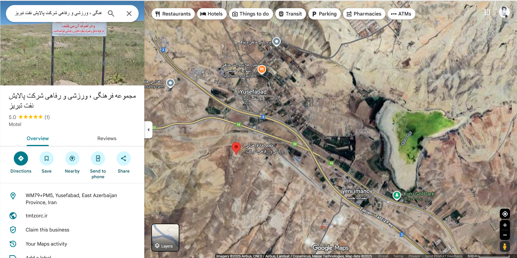Screen dimensions: 517x258
Task: Click the Kuru Göl Park marker
Action: point(397,195)
